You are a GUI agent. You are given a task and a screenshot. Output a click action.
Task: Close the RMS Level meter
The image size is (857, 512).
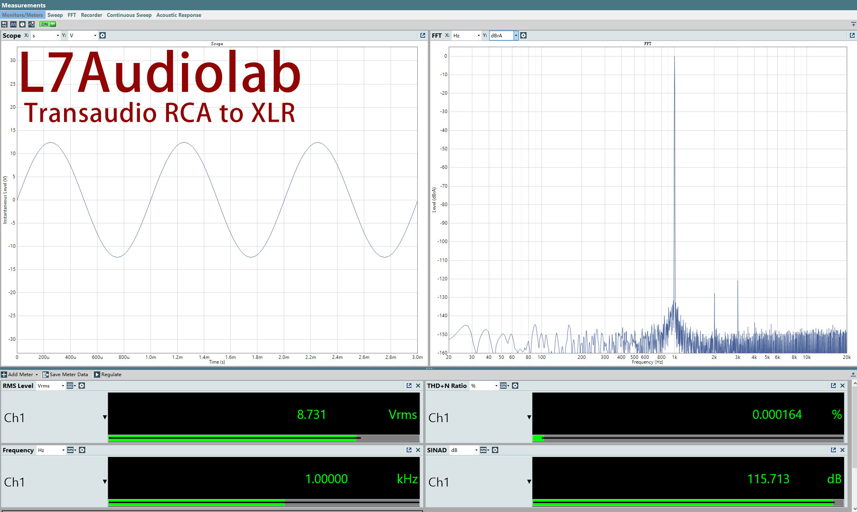(418, 386)
